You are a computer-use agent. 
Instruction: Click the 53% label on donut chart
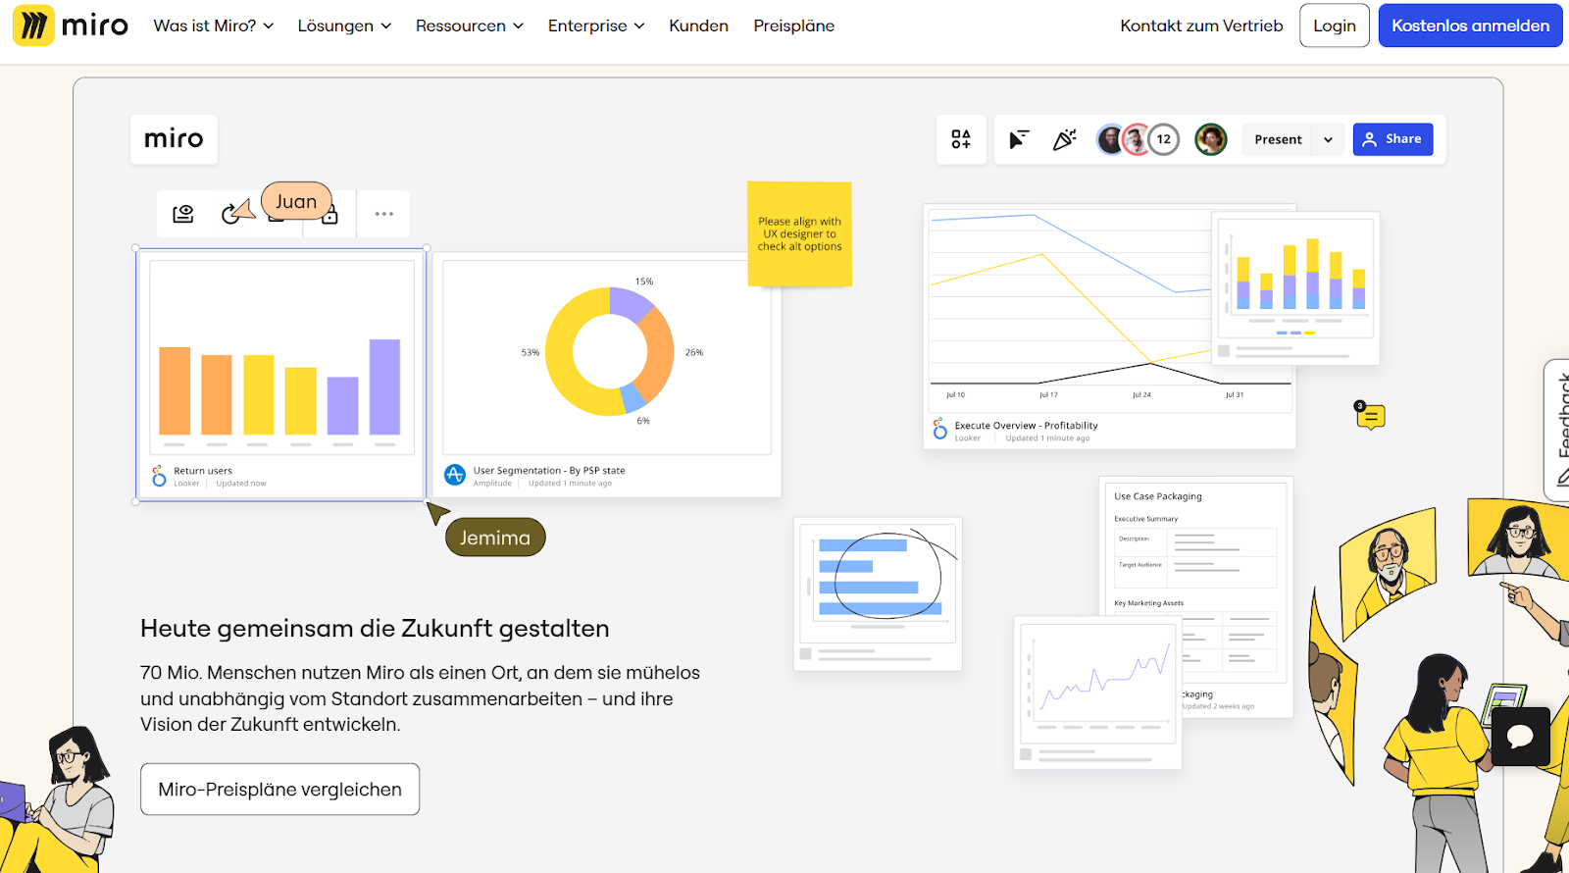(x=531, y=352)
